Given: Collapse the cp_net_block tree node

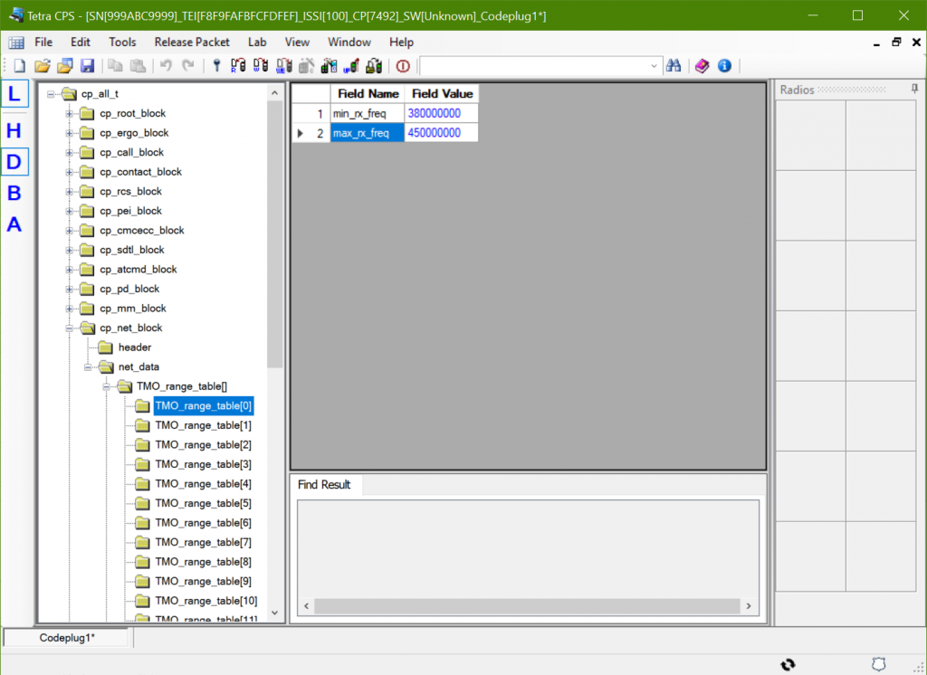Looking at the screenshot, I should (x=70, y=328).
